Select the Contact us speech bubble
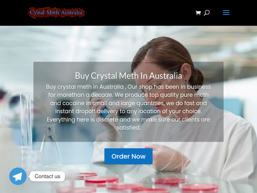 tap(47, 176)
